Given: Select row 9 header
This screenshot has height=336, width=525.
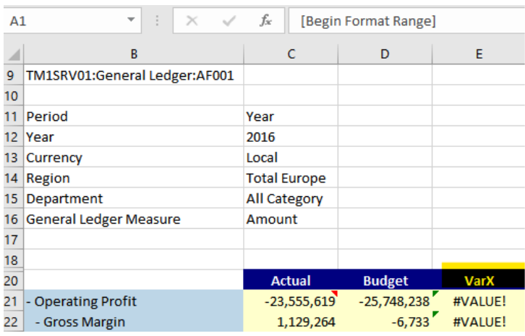Looking at the screenshot, I should tap(14, 75).
